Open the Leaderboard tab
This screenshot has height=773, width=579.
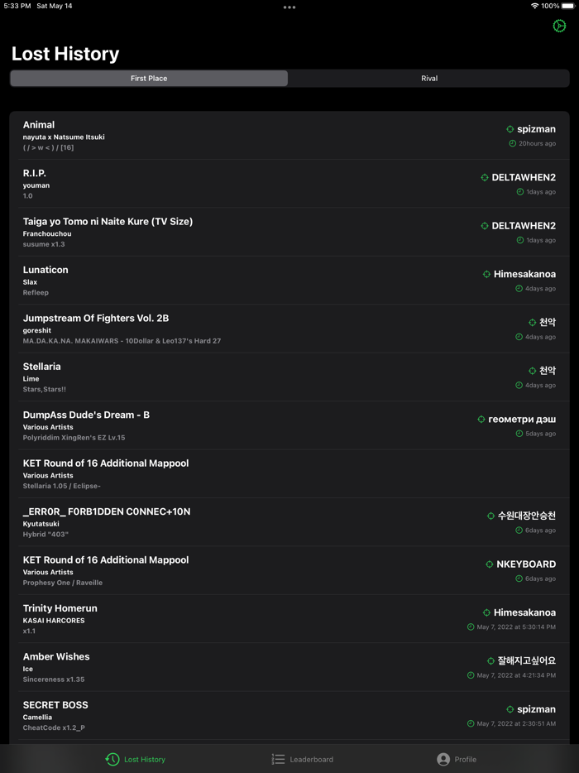pyautogui.click(x=302, y=759)
